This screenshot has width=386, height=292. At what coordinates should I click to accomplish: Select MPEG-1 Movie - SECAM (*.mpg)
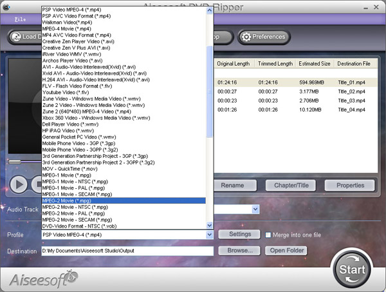124,194
